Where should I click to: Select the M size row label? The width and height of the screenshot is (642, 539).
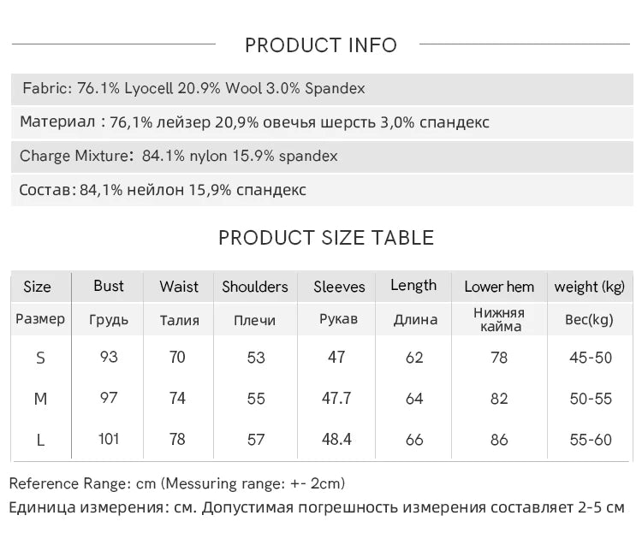(40, 399)
